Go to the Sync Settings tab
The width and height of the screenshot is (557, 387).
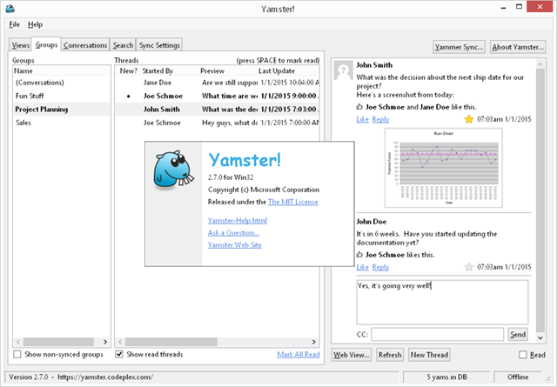pos(159,45)
